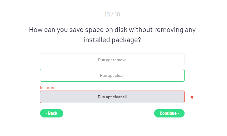The height and width of the screenshot is (136, 227).
Task: Select the "Run apt remove" answer
Action: click(x=112, y=60)
